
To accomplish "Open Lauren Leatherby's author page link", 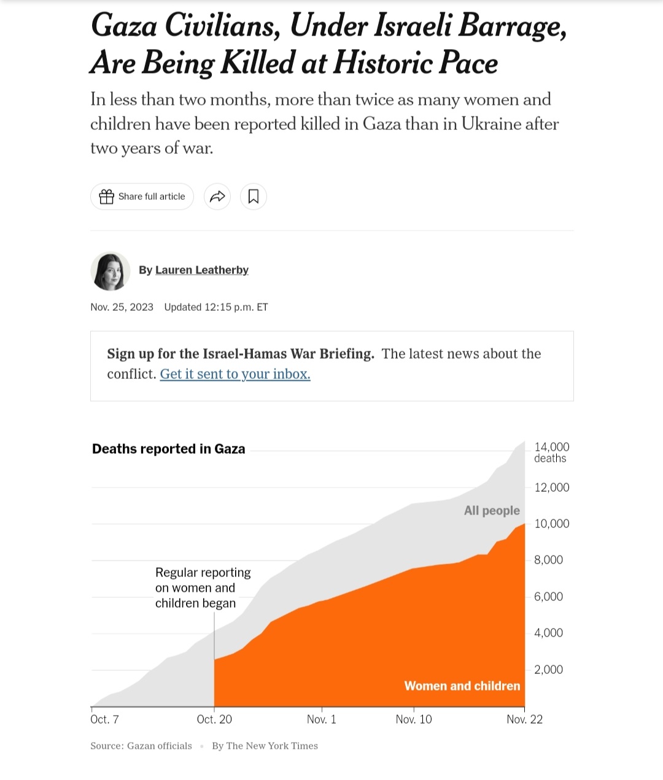I will tap(201, 270).
